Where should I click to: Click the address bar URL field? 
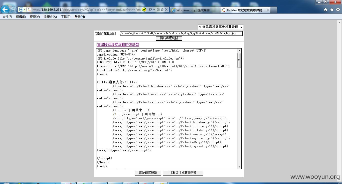[86, 10]
